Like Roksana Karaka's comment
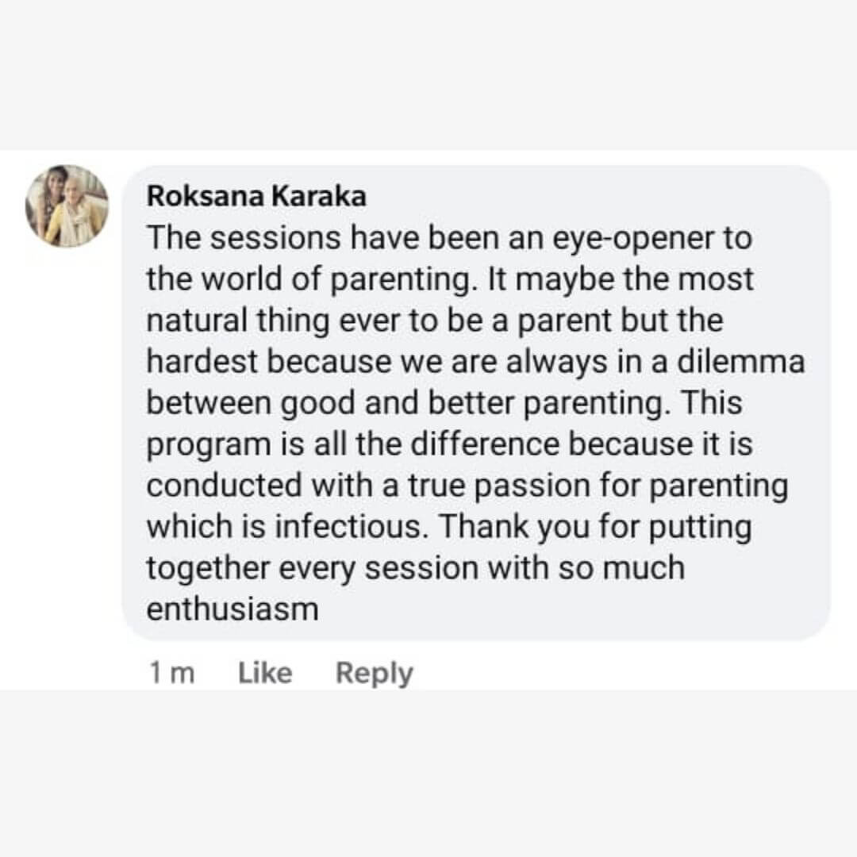Image resolution: width=857 pixels, height=857 pixels. click(x=265, y=673)
